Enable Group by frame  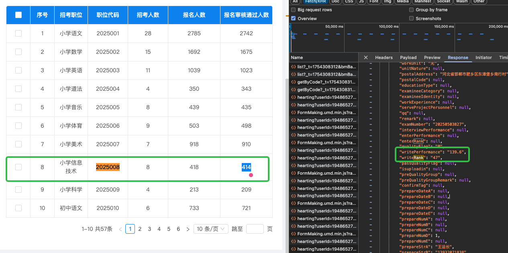(x=411, y=10)
